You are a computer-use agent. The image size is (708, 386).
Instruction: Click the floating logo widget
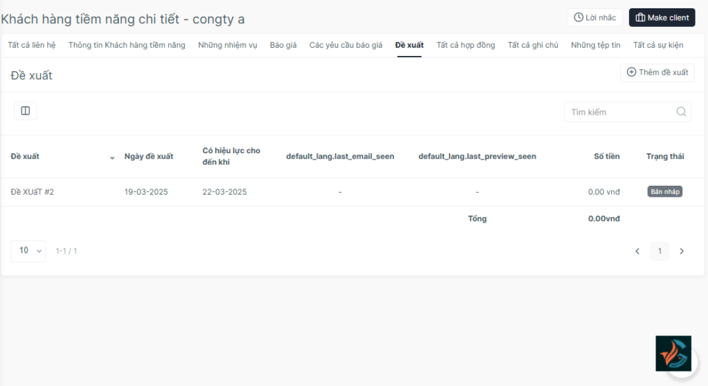[x=673, y=354]
